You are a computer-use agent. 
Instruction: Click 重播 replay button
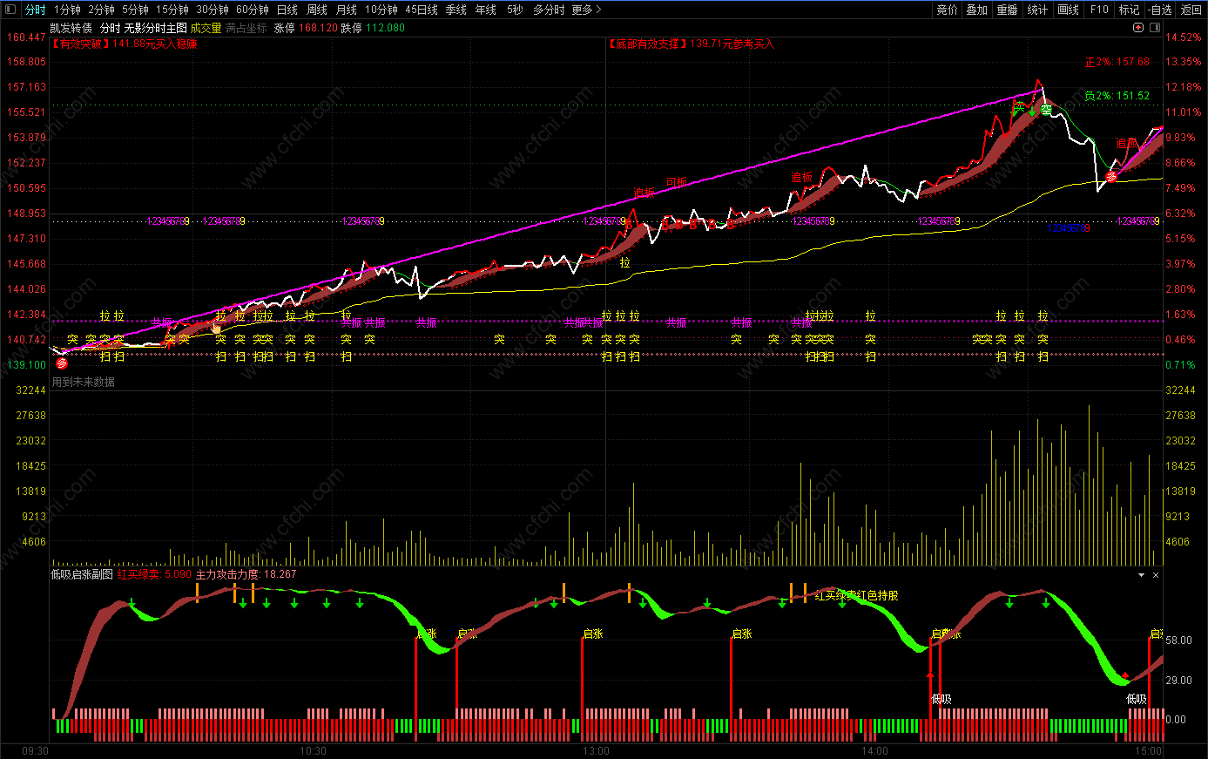(1008, 10)
